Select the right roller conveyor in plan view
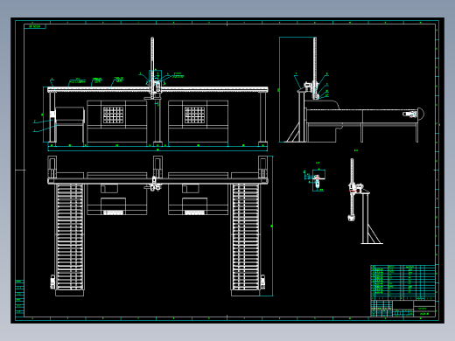 click(x=246, y=237)
